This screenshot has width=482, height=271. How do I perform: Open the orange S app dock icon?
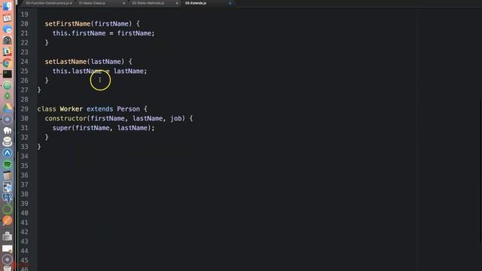tap(7, 52)
